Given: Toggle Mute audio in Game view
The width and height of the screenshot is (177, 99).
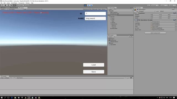Looking at the screenshot, I should pos(95,9).
